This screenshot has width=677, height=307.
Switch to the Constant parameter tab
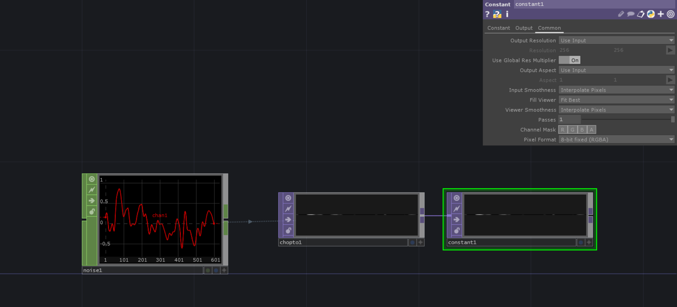coord(498,28)
